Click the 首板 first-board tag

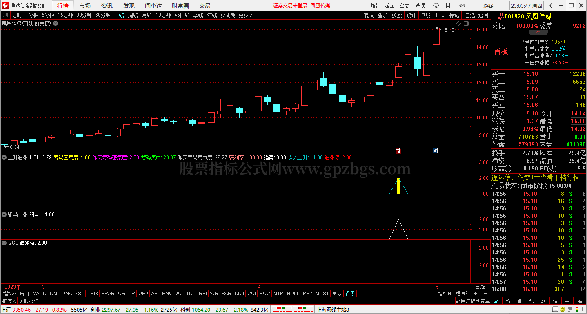coord(501,51)
